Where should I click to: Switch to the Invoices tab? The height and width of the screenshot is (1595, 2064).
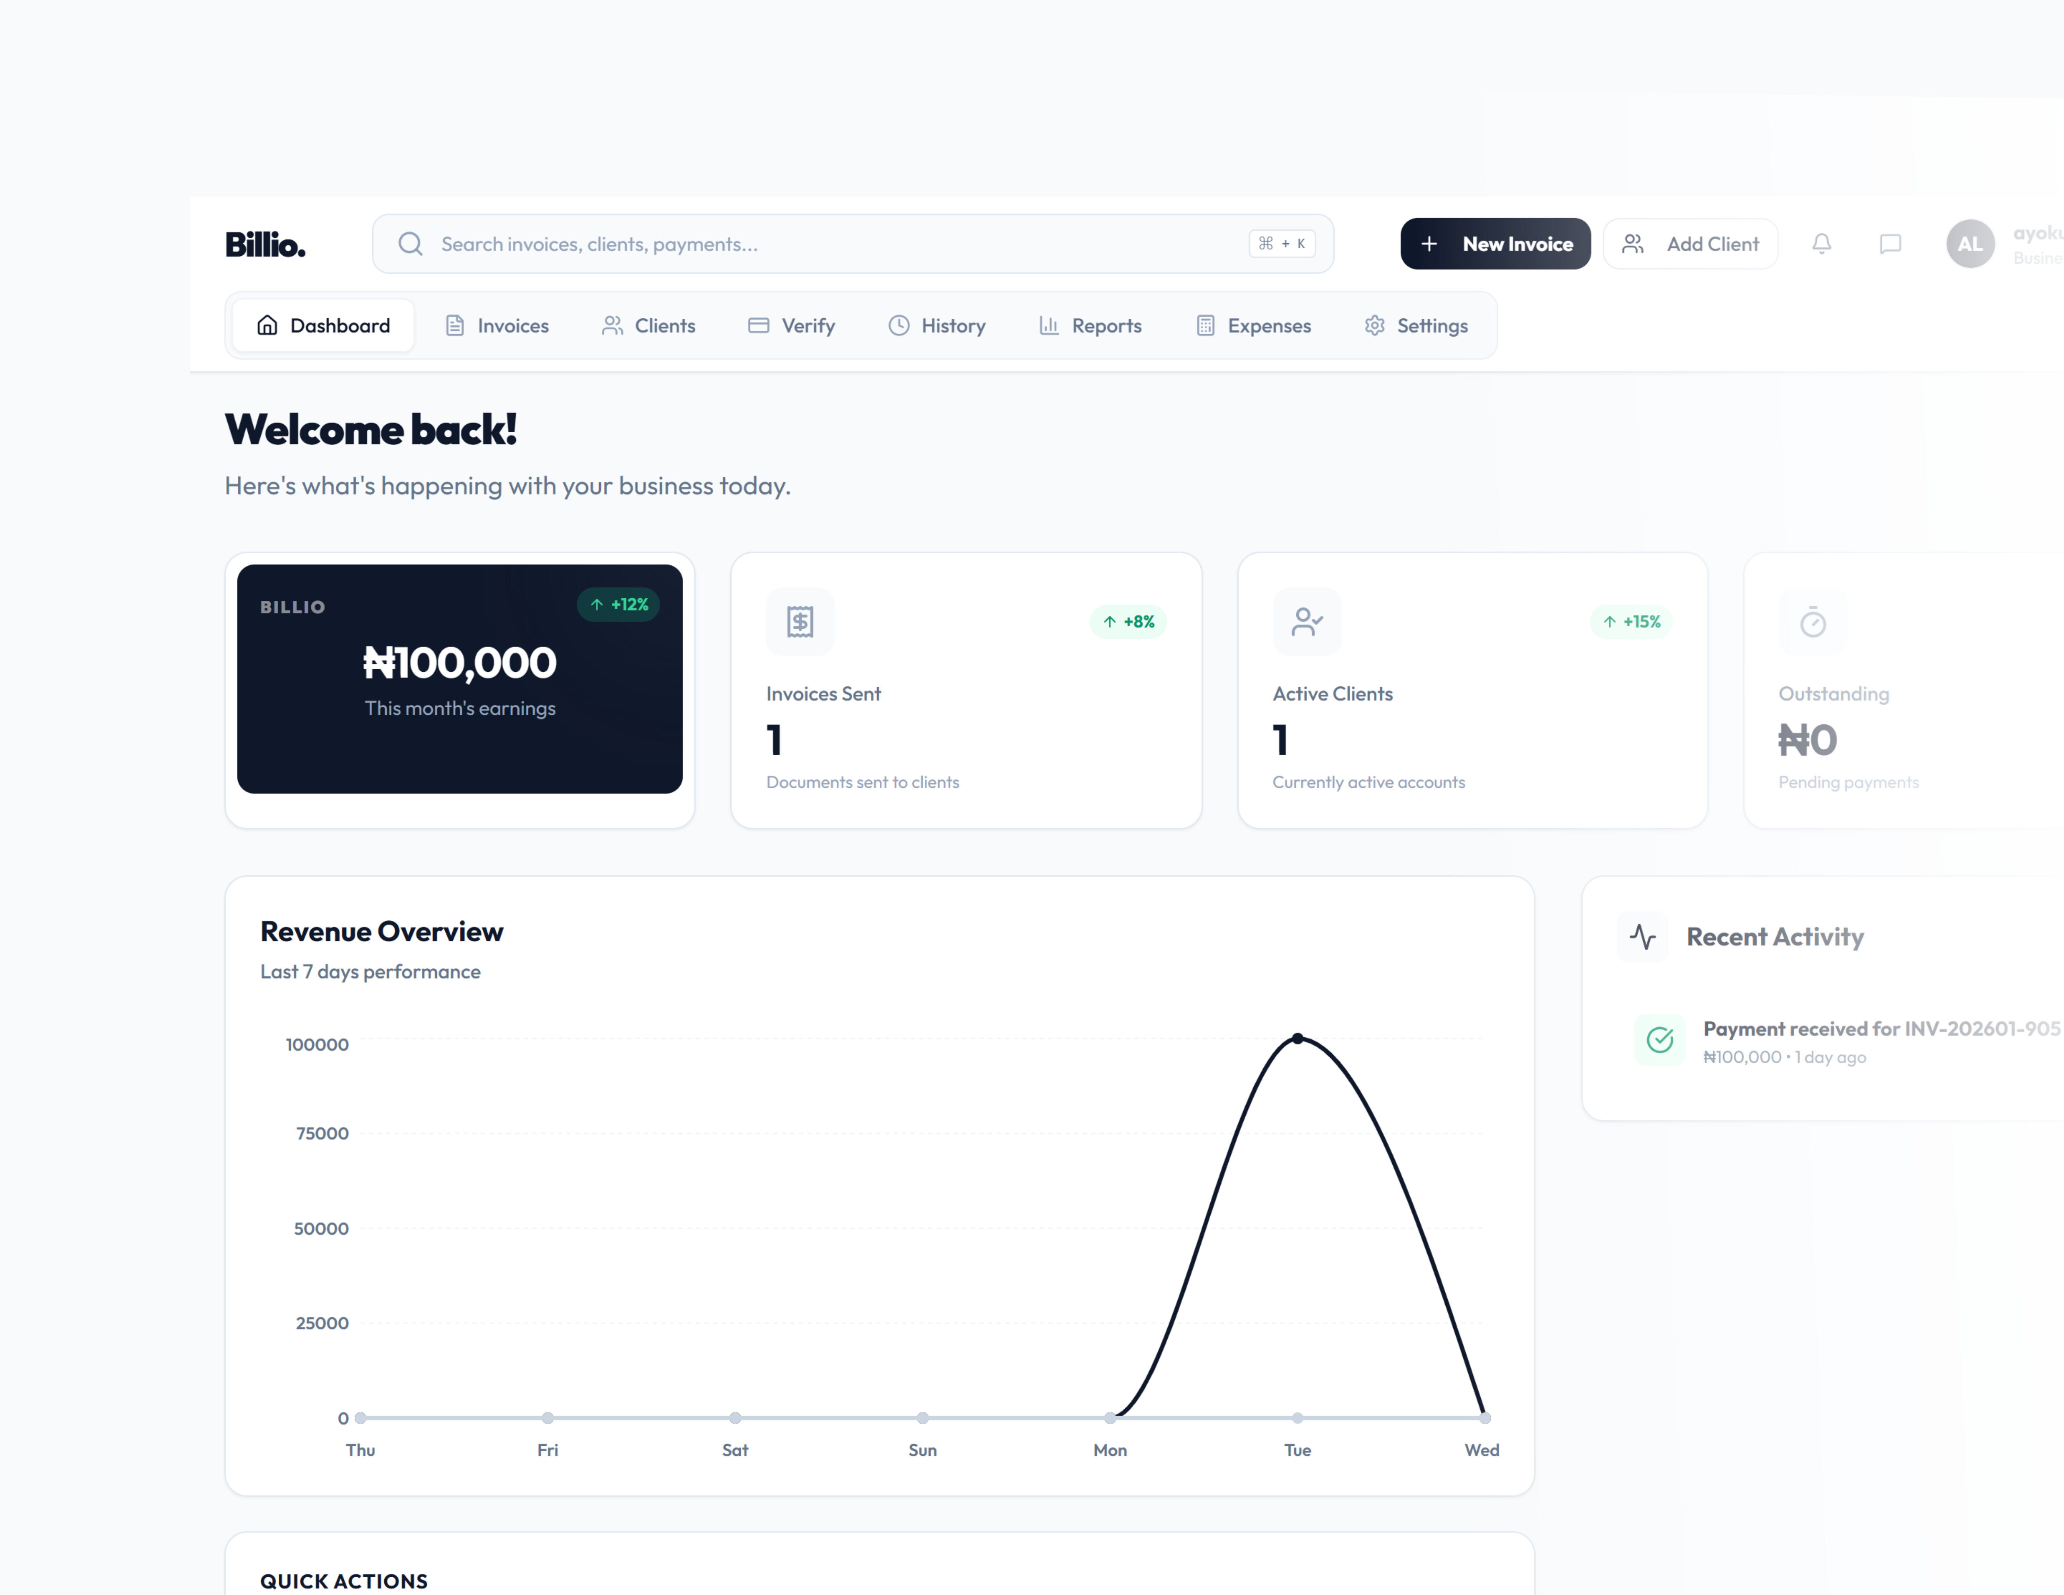tap(513, 325)
